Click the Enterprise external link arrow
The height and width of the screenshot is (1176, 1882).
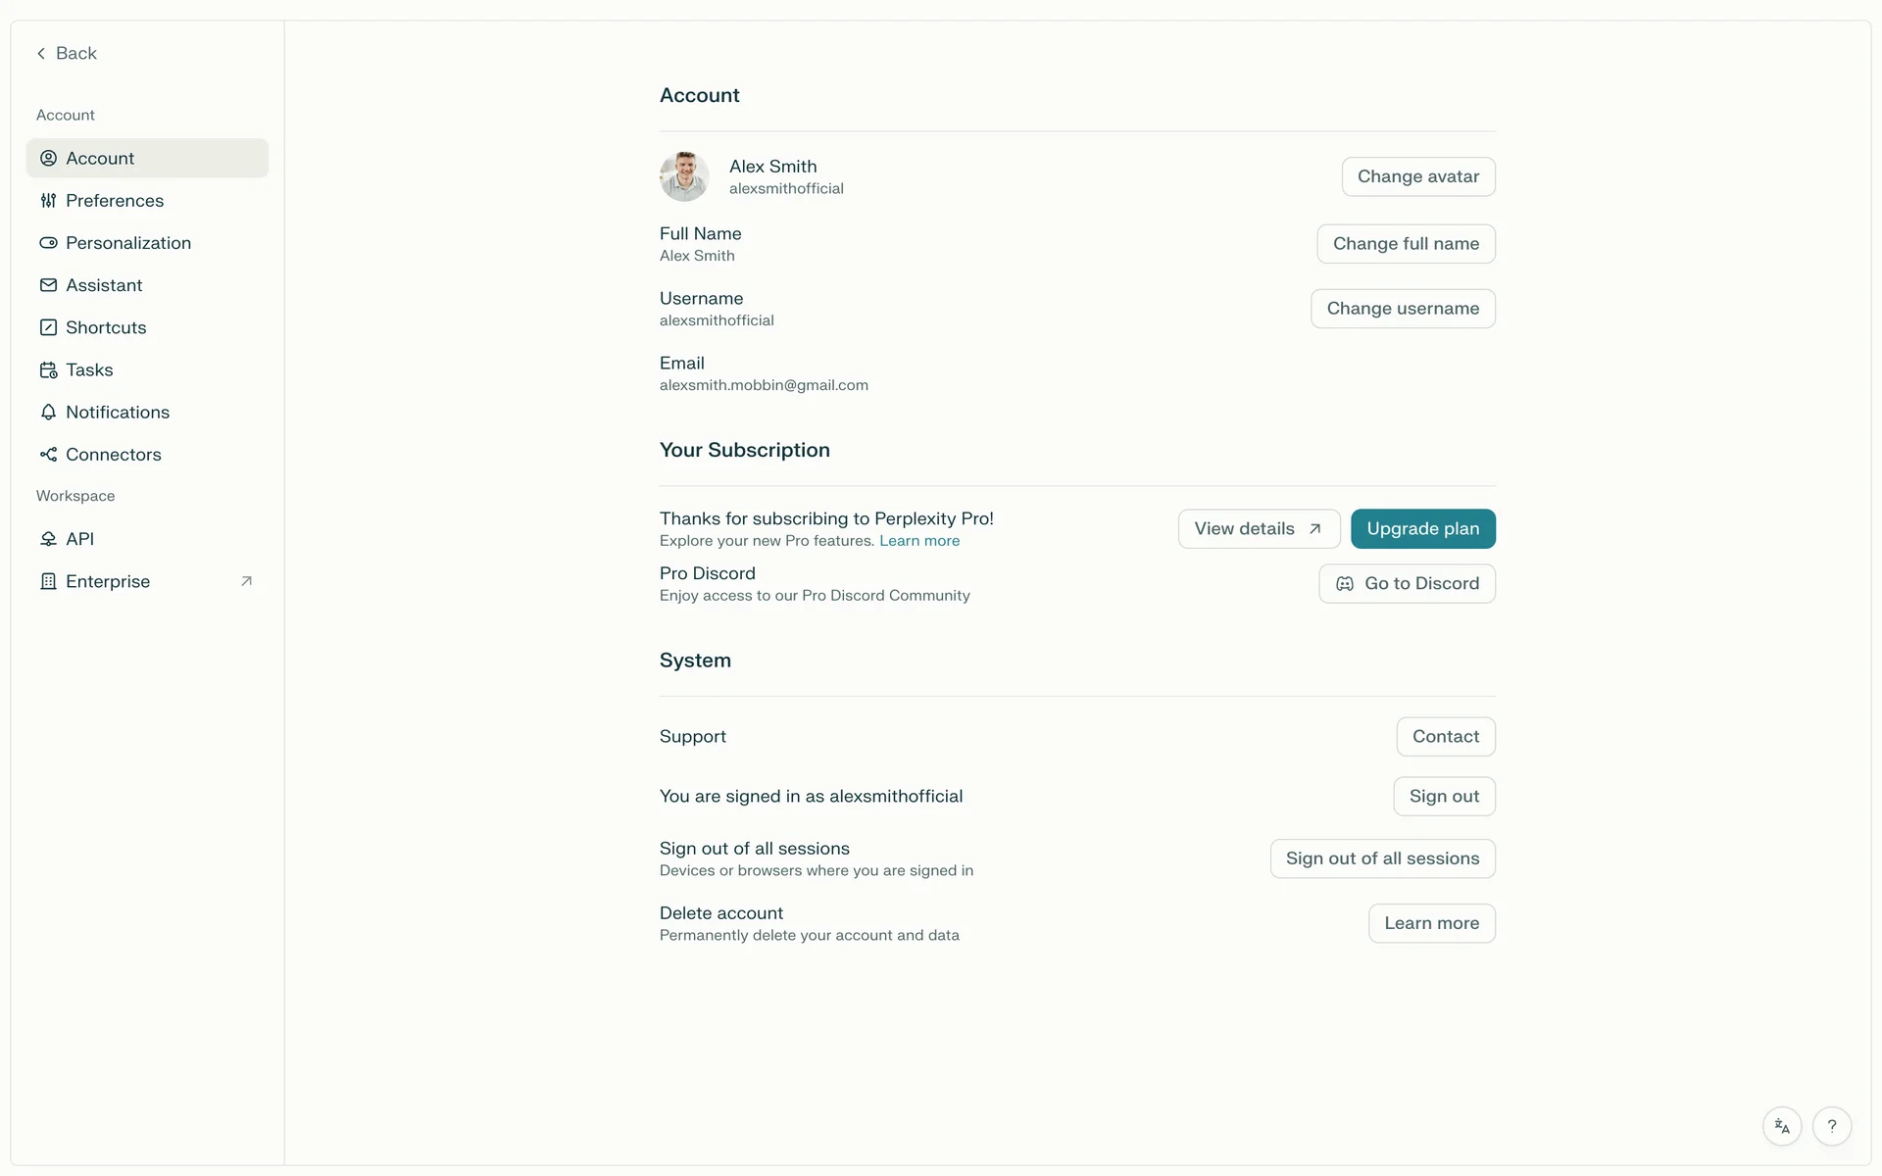click(247, 581)
